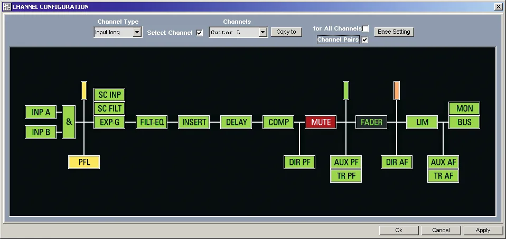
Task: Click the TR AF block
Action: click(x=443, y=176)
